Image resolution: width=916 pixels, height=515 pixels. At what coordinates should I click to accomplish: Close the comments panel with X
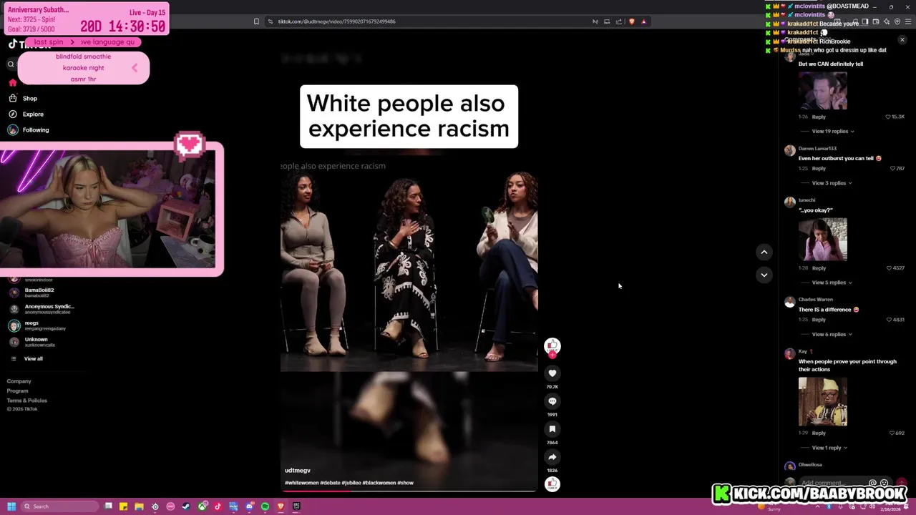click(x=902, y=40)
